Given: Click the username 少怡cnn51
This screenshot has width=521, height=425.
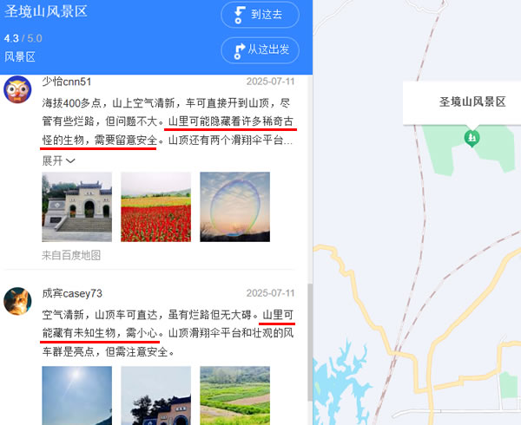Looking at the screenshot, I should point(67,82).
